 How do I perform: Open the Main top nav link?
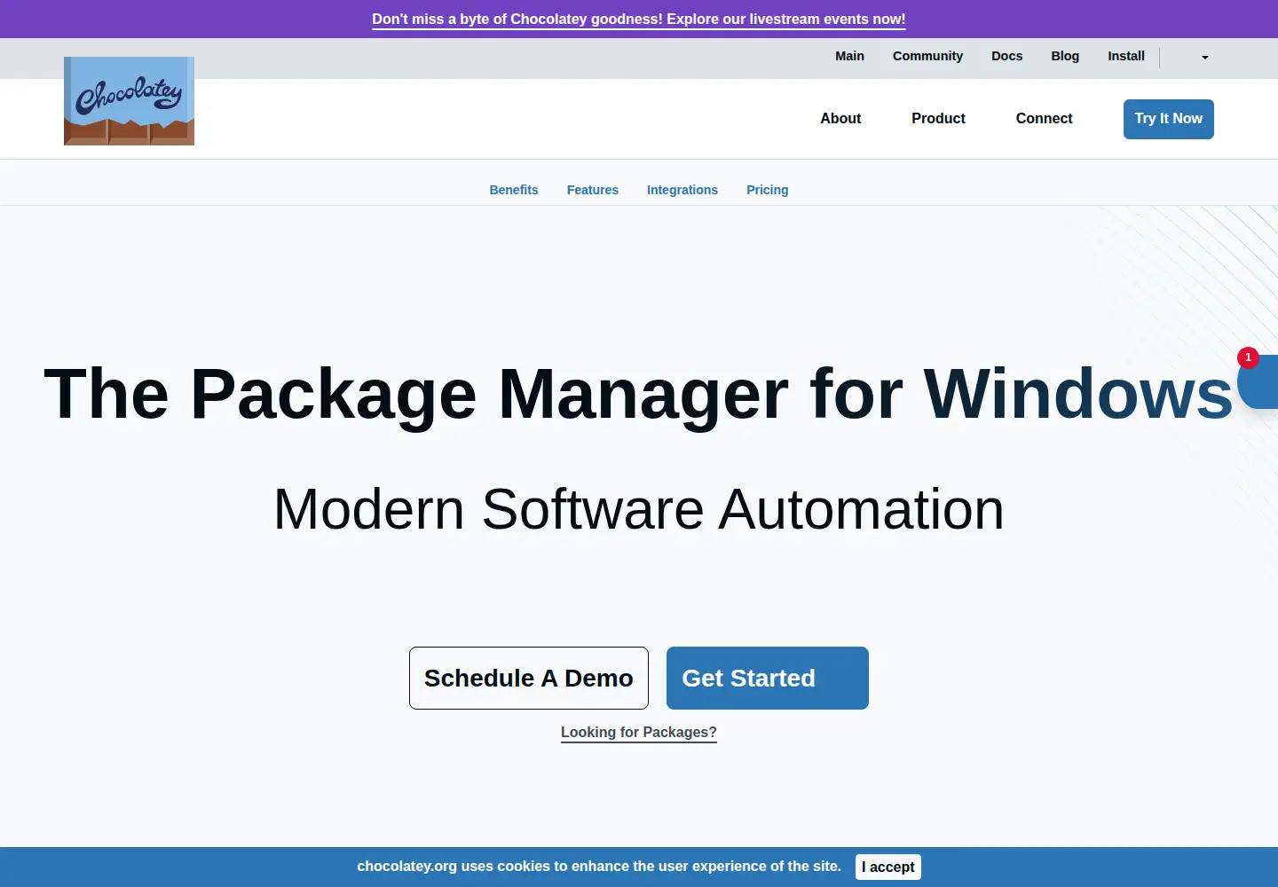(849, 56)
